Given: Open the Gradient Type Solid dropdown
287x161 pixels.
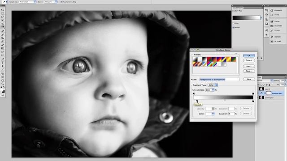Looking at the screenshot, I should [213, 85].
